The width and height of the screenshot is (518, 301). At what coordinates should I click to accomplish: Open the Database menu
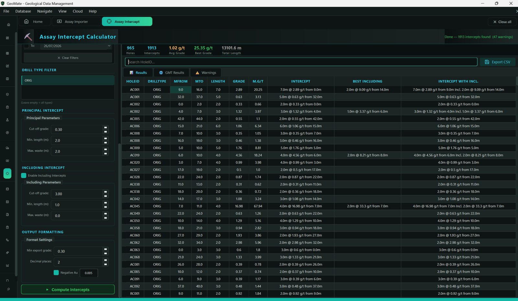point(23,11)
